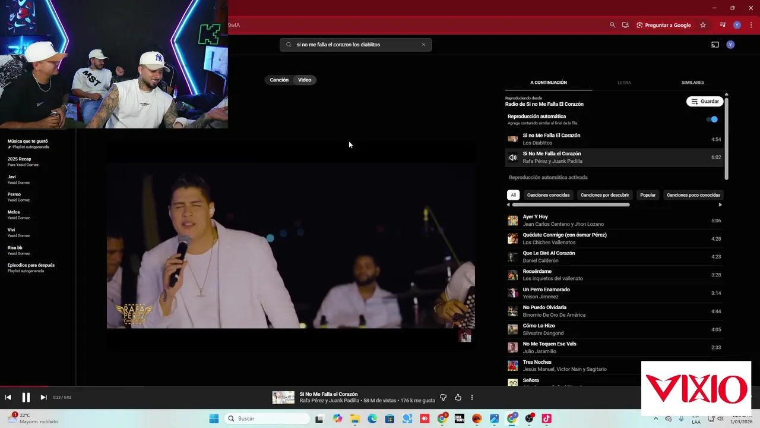Open the 2025 Recap playlist
Viewport: 760px width, 428px height.
23,162
